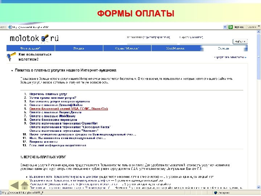
Task: Open the 'Что в продаже?' navigation tab
Action: (30, 48)
